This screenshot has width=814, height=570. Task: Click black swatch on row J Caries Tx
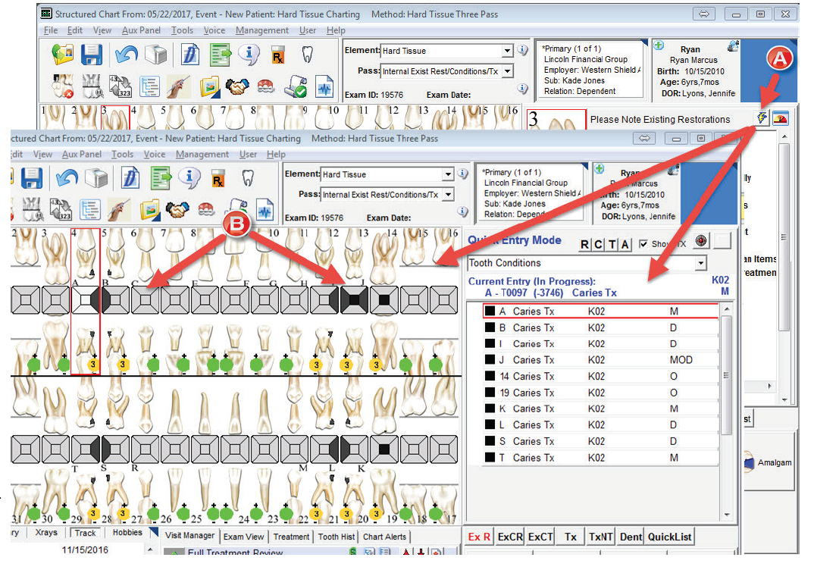[x=490, y=360]
